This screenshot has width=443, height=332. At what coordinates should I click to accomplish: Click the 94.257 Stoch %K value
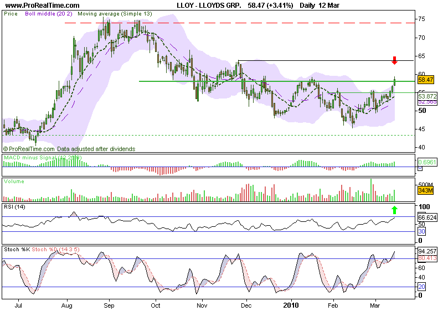click(427, 251)
